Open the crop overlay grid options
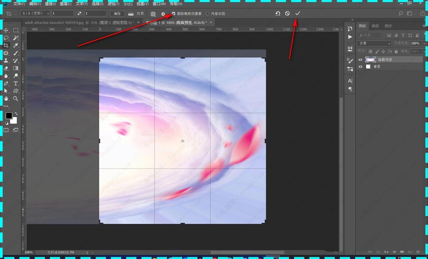Screen dimensions: 428x259 (153, 14)
